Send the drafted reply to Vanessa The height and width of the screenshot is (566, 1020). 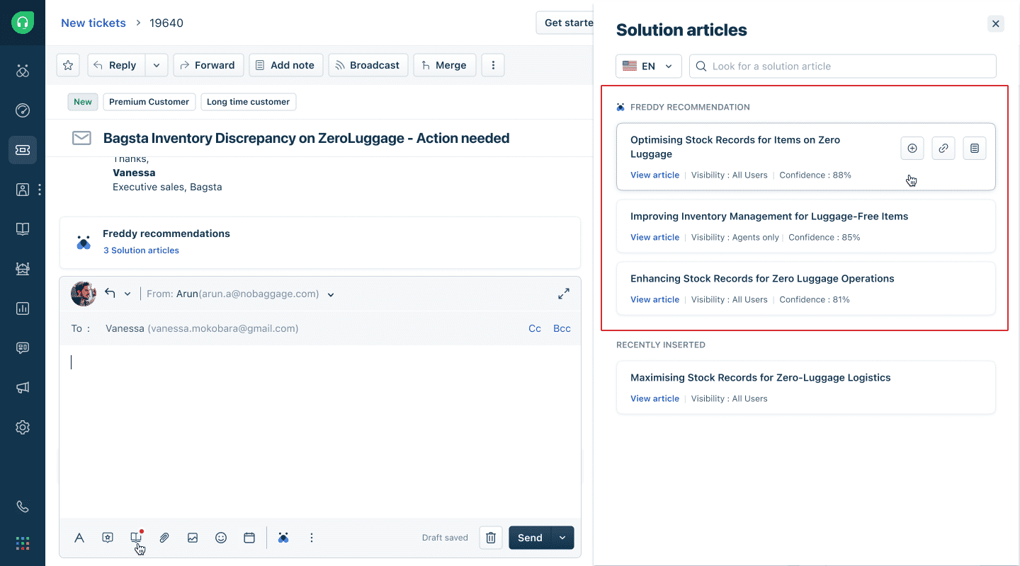pyautogui.click(x=529, y=538)
